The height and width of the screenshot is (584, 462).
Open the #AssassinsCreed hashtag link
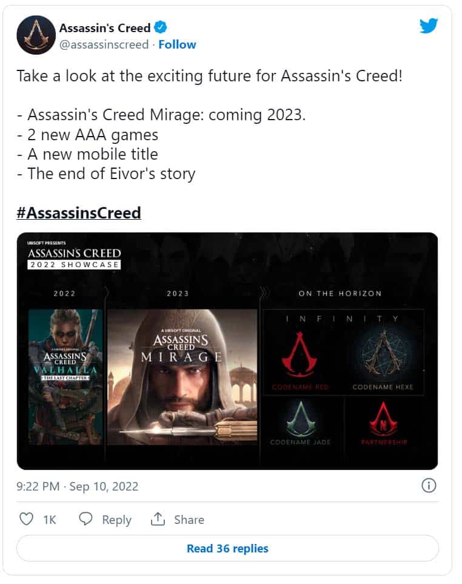pyautogui.click(x=79, y=212)
